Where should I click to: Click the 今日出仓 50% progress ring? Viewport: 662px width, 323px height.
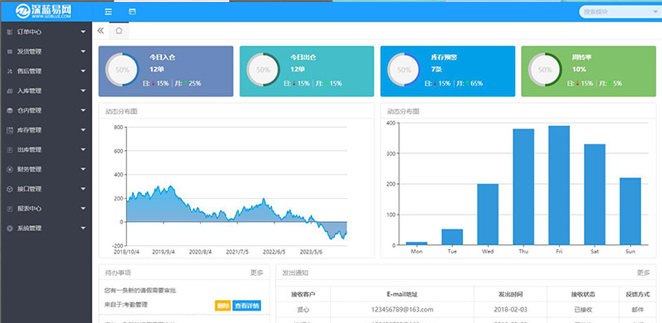point(263,70)
